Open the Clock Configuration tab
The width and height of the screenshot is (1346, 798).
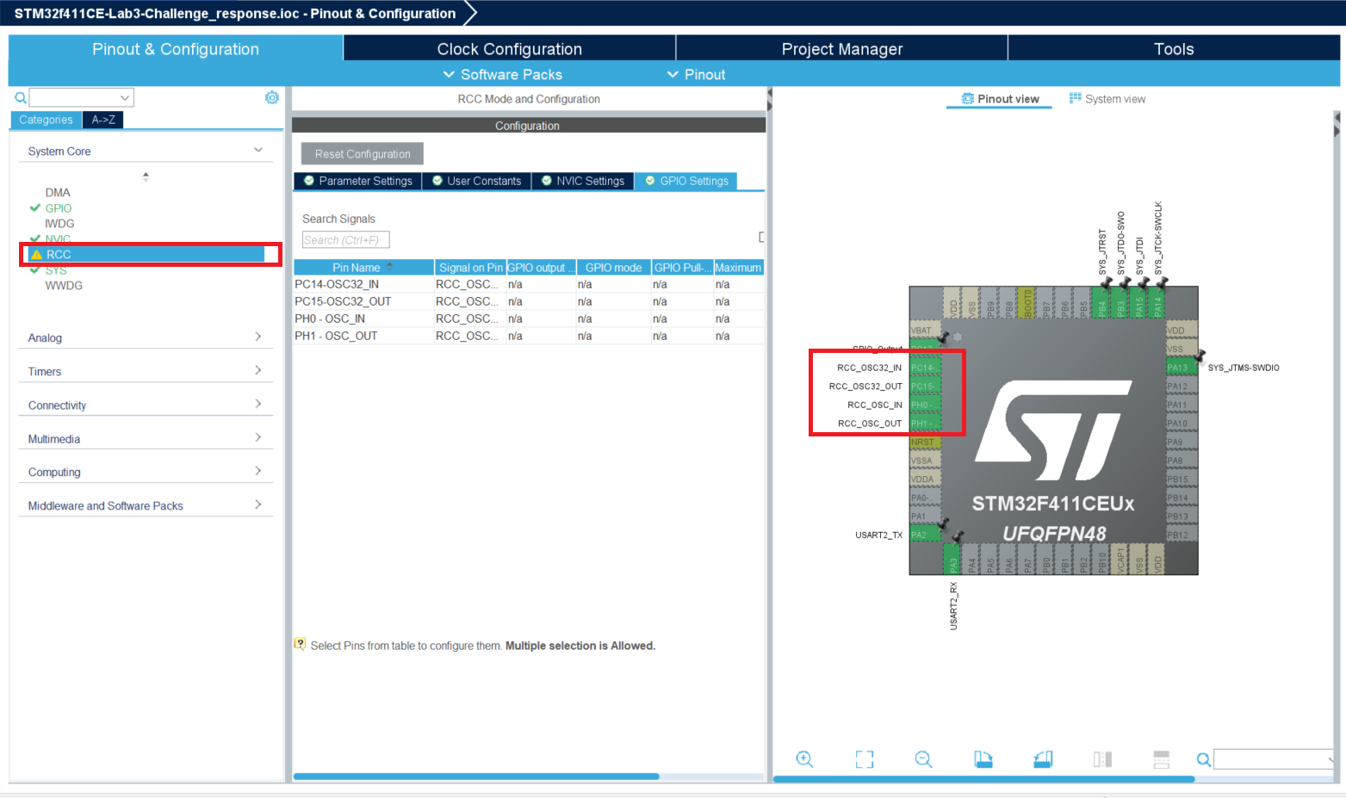pyautogui.click(x=509, y=49)
